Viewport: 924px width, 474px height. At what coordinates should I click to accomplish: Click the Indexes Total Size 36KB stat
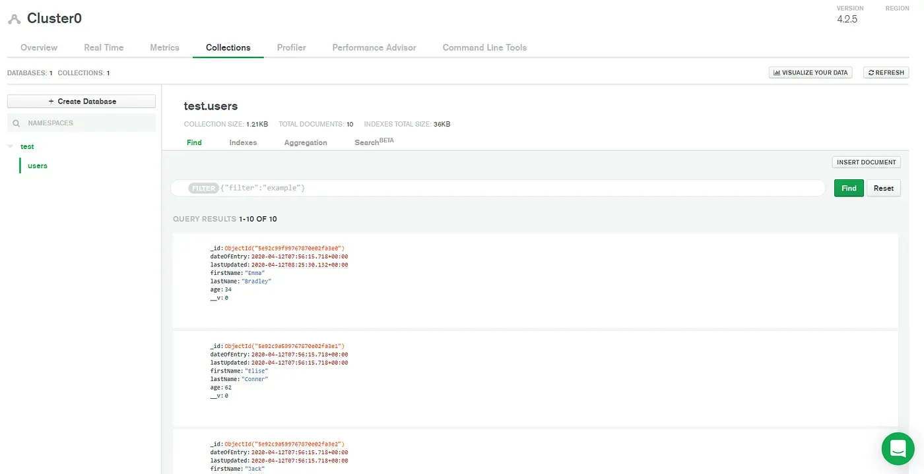[x=407, y=124]
